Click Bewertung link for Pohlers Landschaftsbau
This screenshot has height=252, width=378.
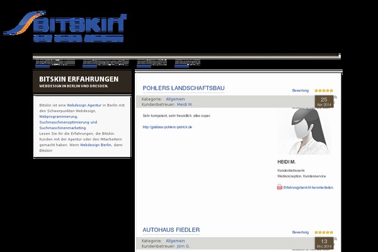click(x=301, y=91)
